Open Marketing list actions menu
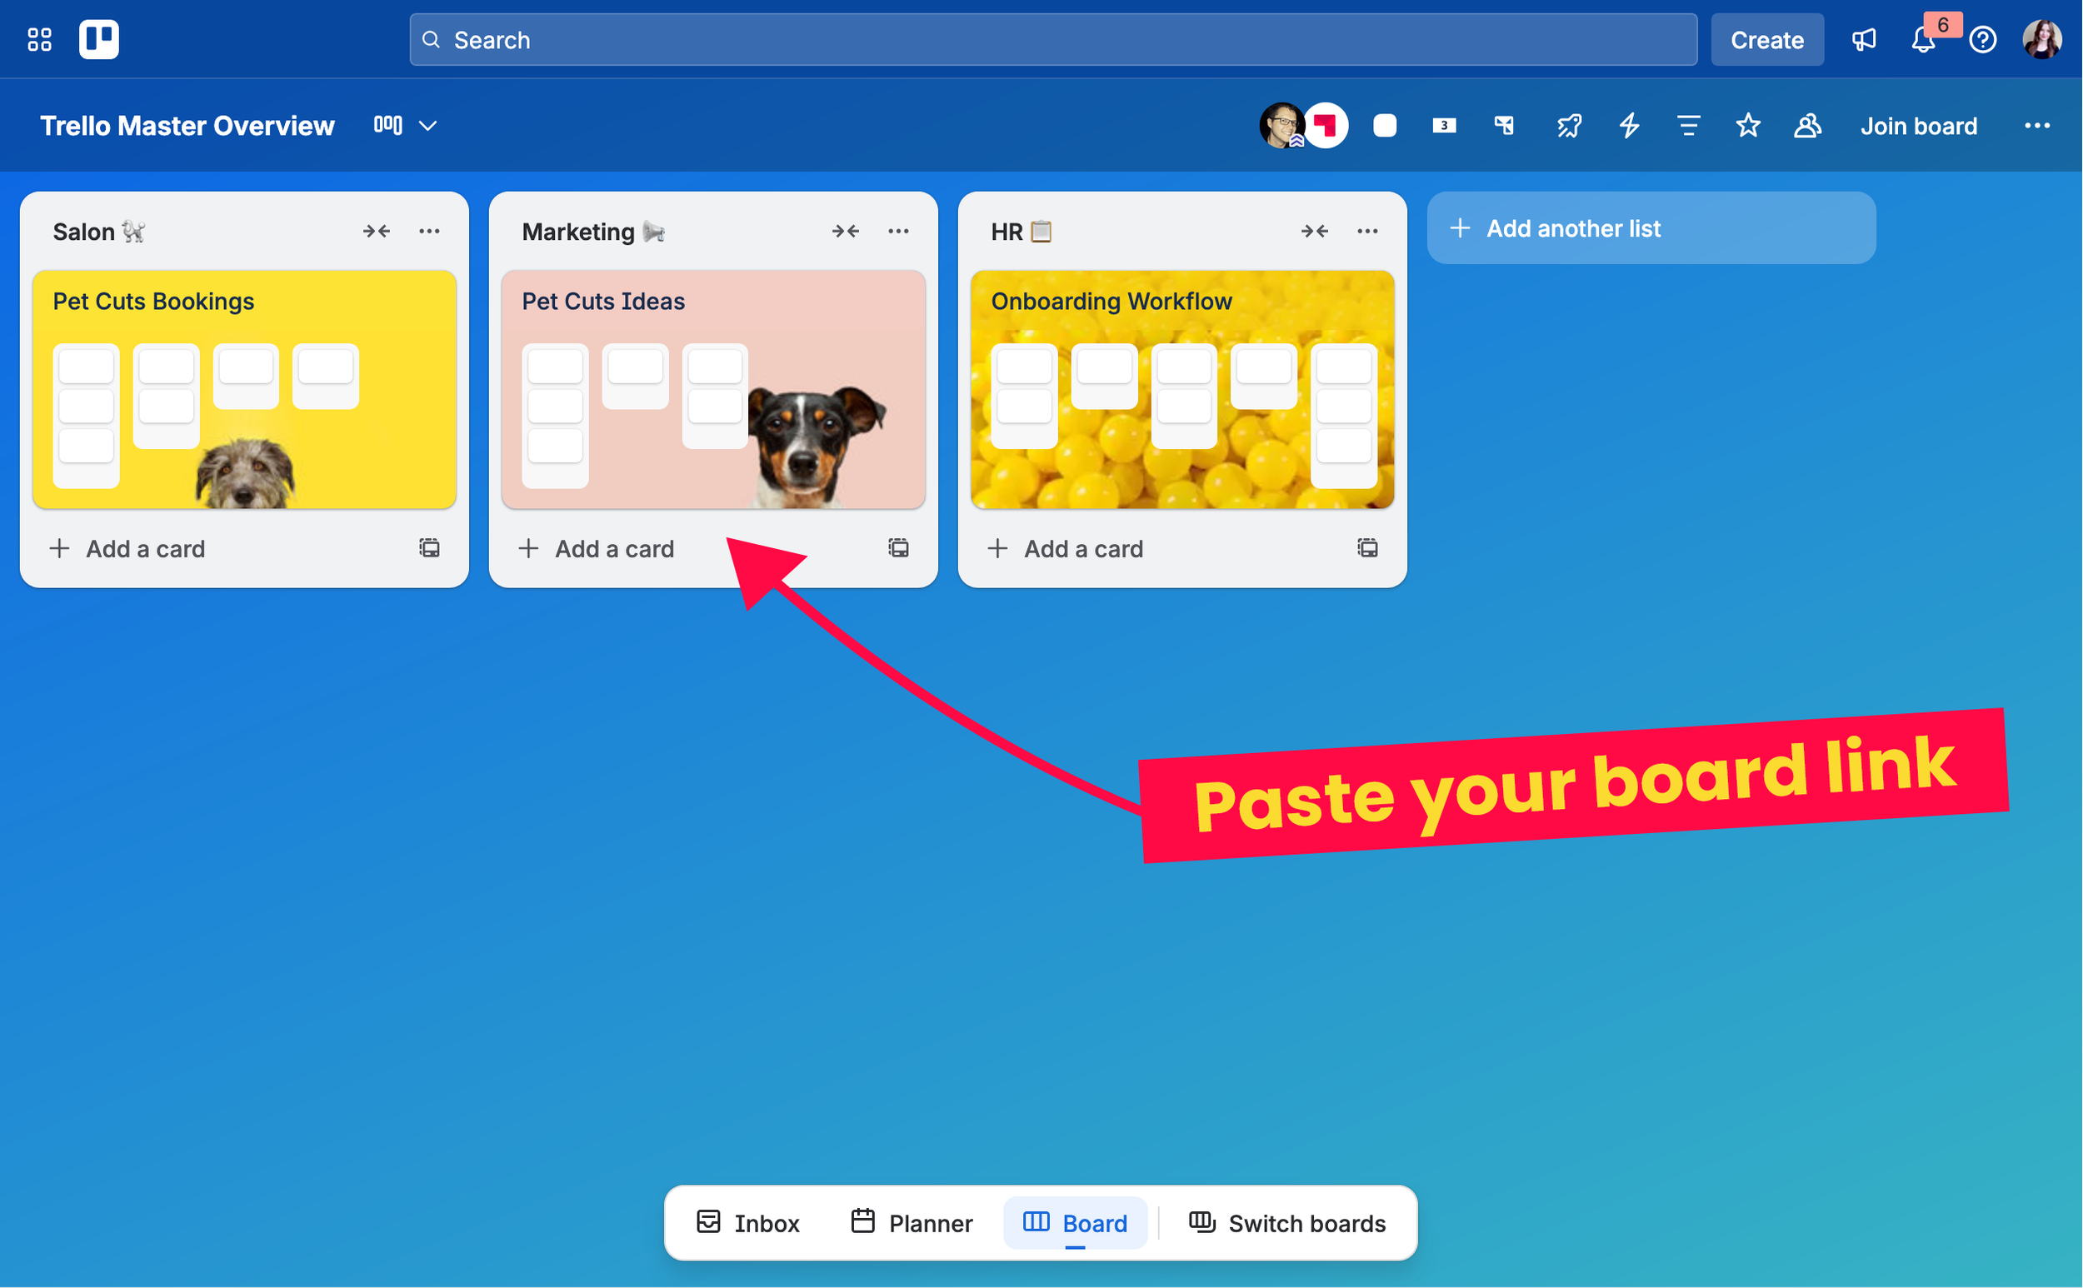Image resolution: width=2083 pixels, height=1288 pixels. [898, 231]
